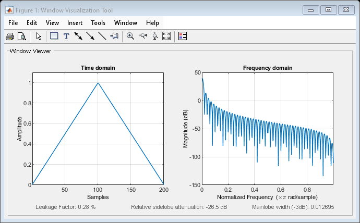360x223 pixels.
Task: Click the Leakage Factor 0.28 % readout
Action: (65, 207)
